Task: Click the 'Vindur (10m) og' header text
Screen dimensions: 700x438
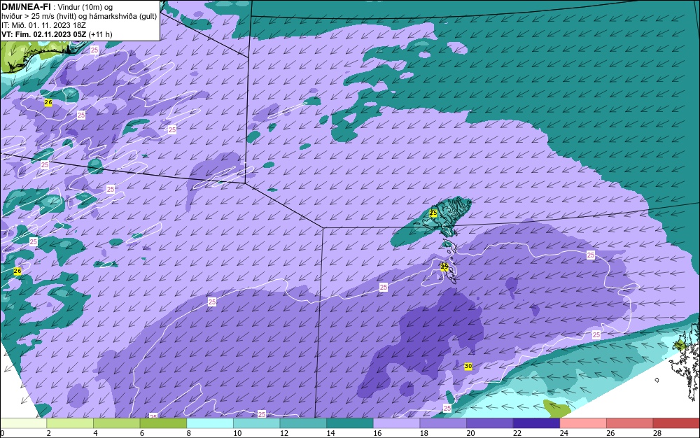Action: (x=85, y=7)
